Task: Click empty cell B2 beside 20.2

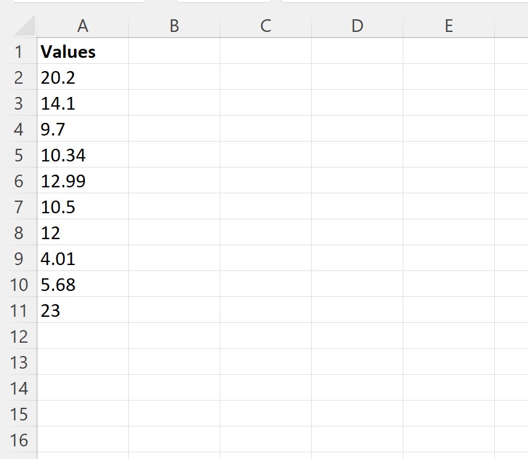Action: pyautogui.click(x=174, y=77)
